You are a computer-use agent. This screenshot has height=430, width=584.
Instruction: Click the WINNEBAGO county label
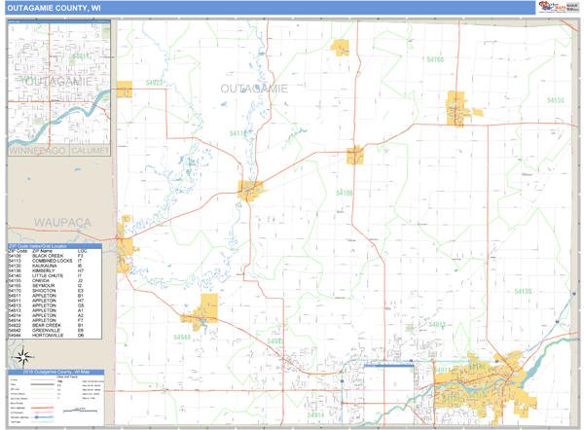click(37, 151)
